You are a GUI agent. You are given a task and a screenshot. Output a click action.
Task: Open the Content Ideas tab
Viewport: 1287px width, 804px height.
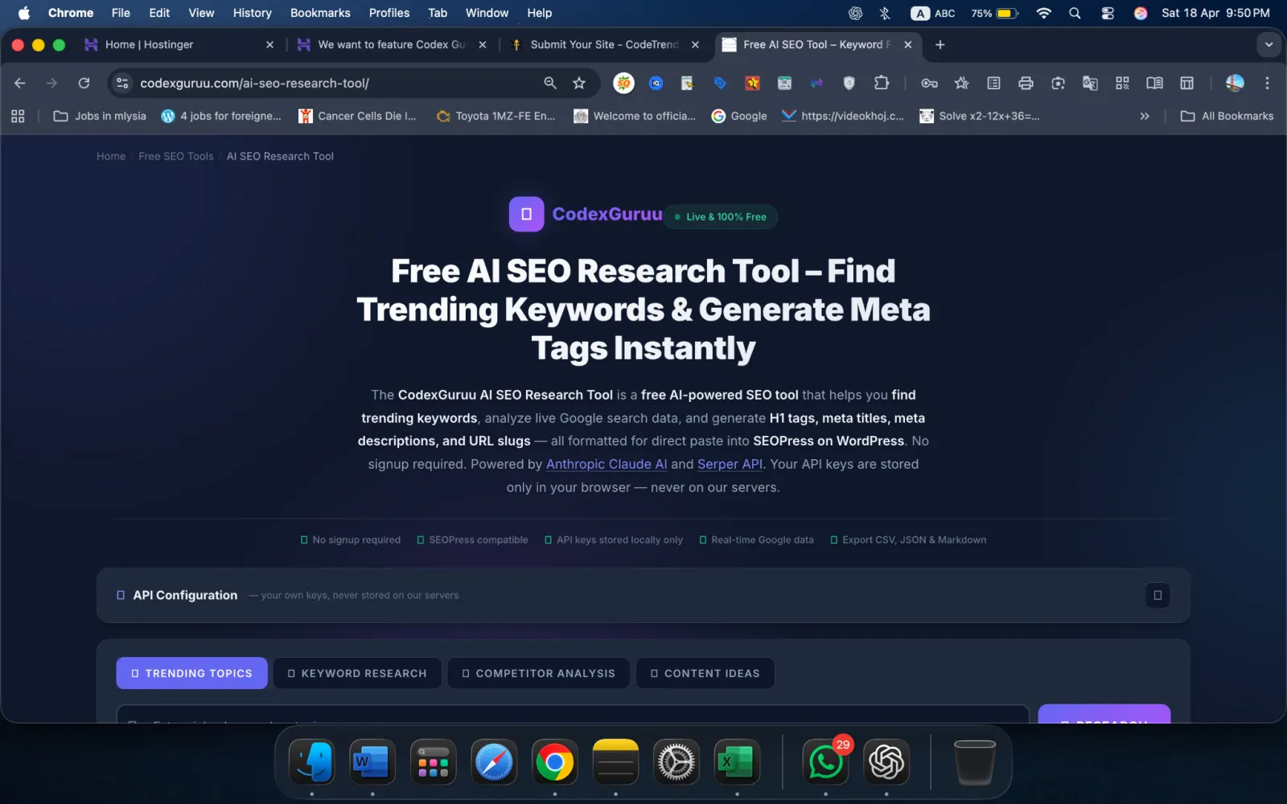(x=705, y=674)
